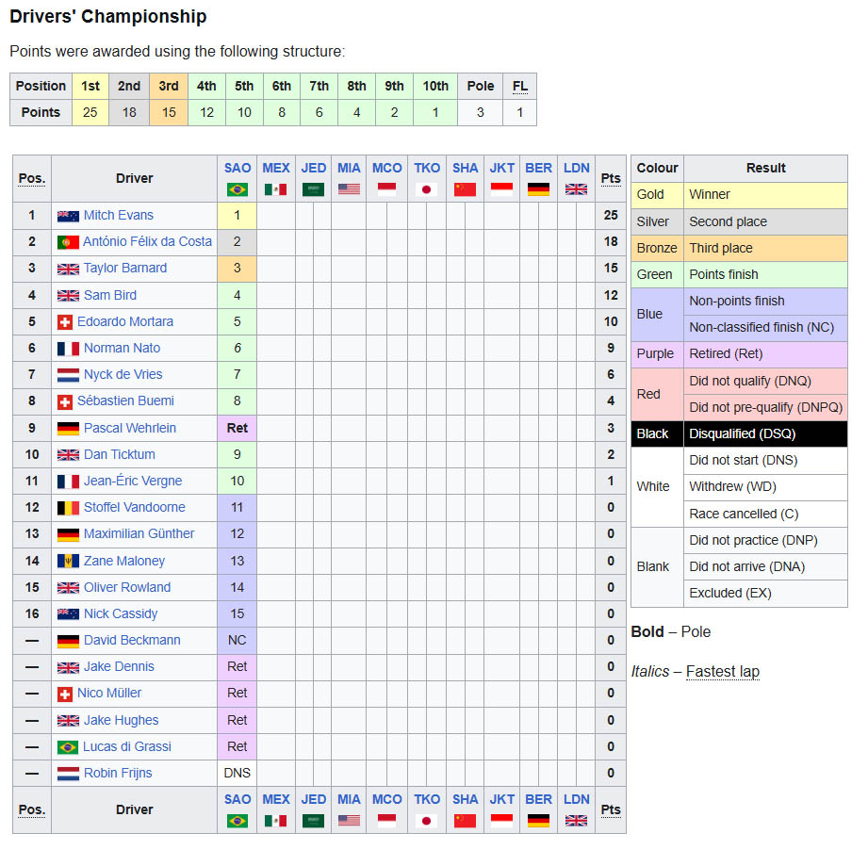Image resolution: width=868 pixels, height=850 pixels.
Task: Click the top MIA race header link
Action: 349,169
